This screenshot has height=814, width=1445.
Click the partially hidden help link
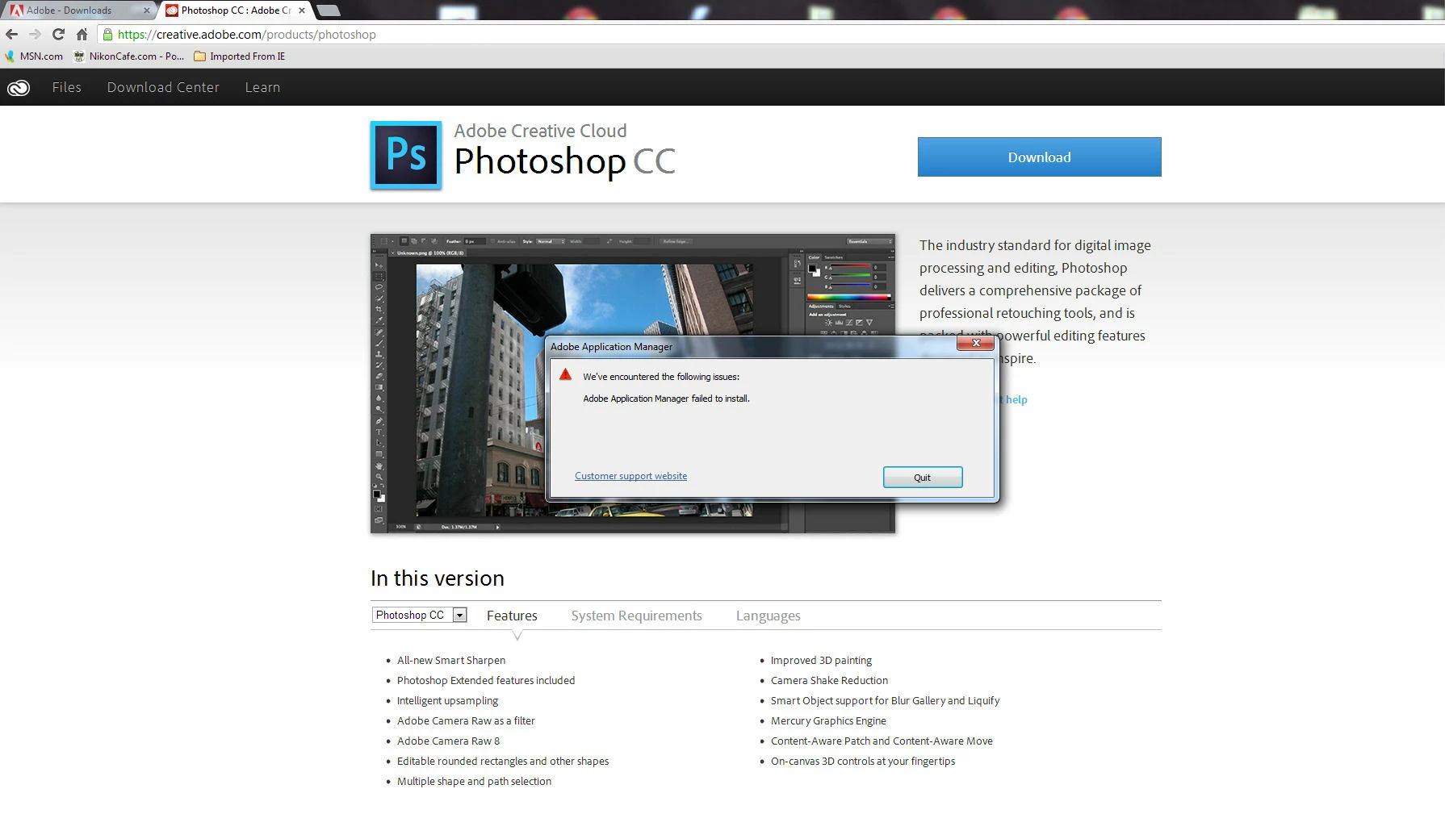pyautogui.click(x=1014, y=399)
